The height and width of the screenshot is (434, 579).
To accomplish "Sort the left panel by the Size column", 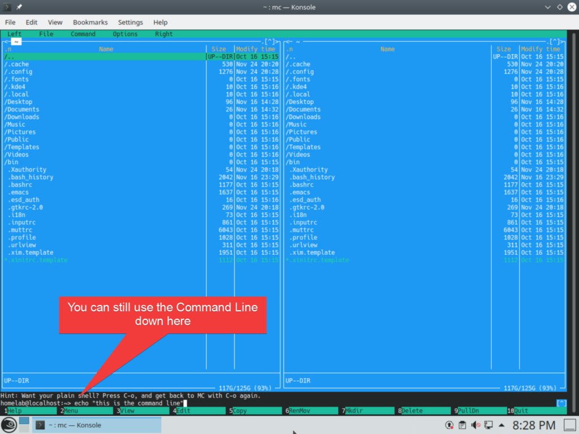I will 219,49.
